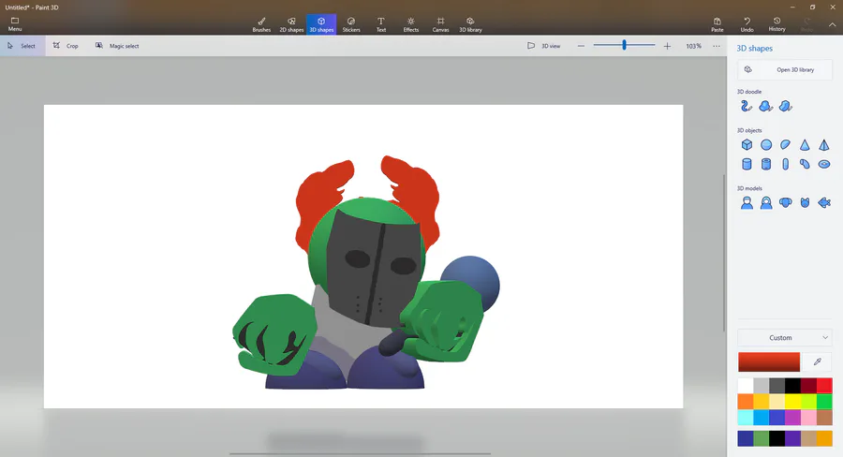Viewport: 843px width, 457px height.
Task: Click the zoom slider handle
Action: pyautogui.click(x=624, y=45)
